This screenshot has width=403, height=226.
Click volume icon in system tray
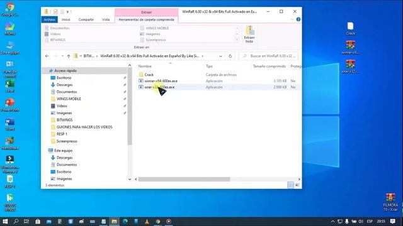coord(361,222)
